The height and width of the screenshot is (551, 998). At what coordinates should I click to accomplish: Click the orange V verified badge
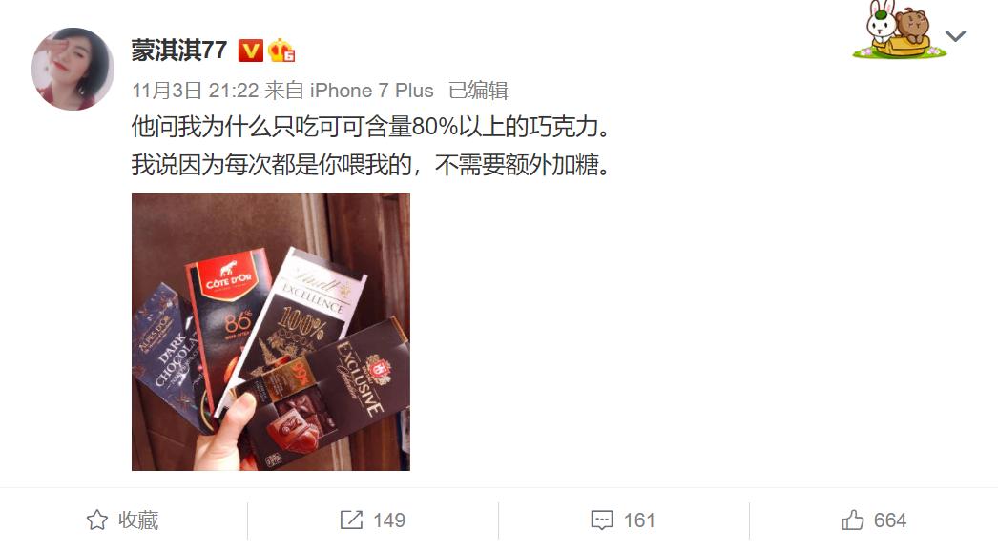click(x=251, y=51)
